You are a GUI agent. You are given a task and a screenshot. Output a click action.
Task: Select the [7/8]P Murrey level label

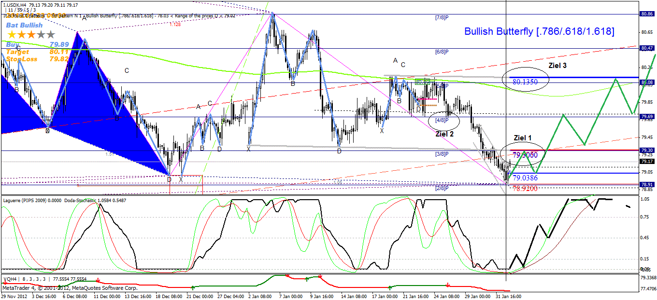click(442, 17)
